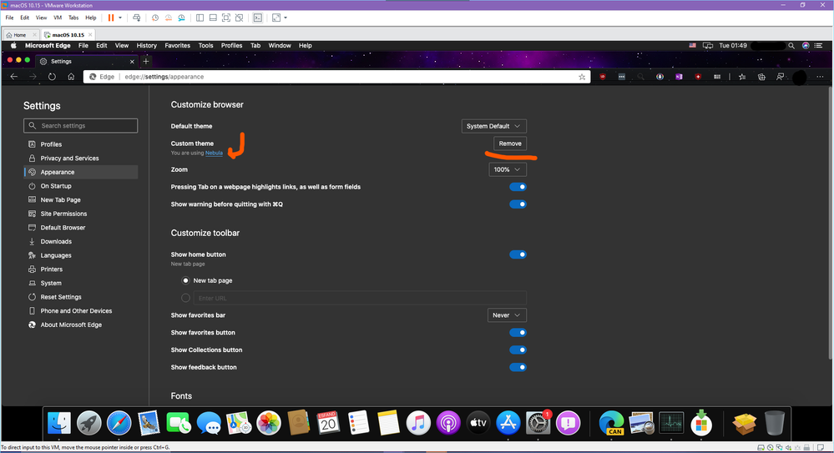Toggle Show warning before quitting
834x453 pixels.
518,204
